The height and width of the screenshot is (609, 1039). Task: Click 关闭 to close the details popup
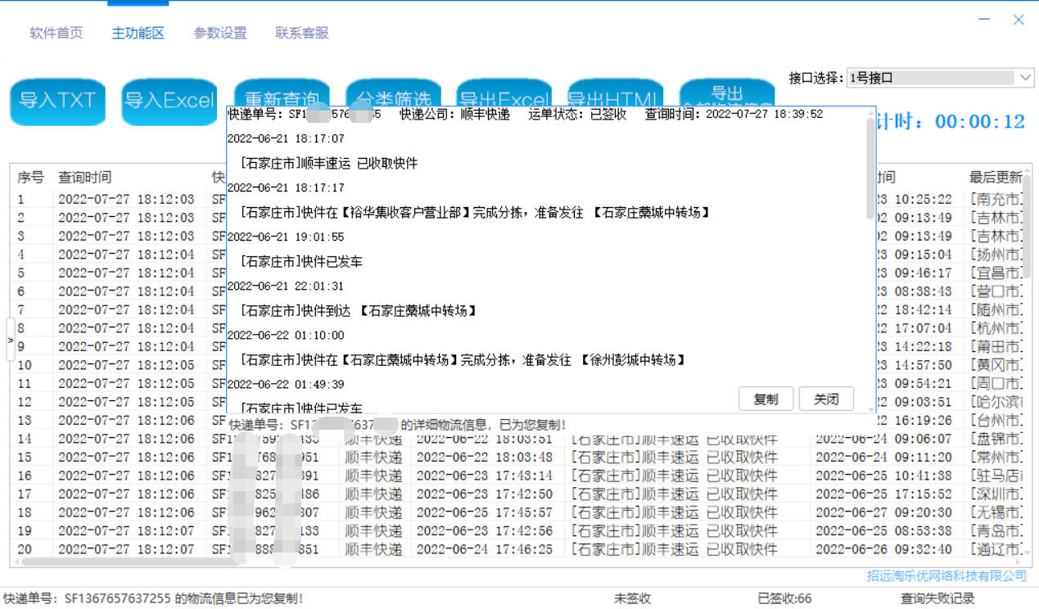[x=826, y=399]
